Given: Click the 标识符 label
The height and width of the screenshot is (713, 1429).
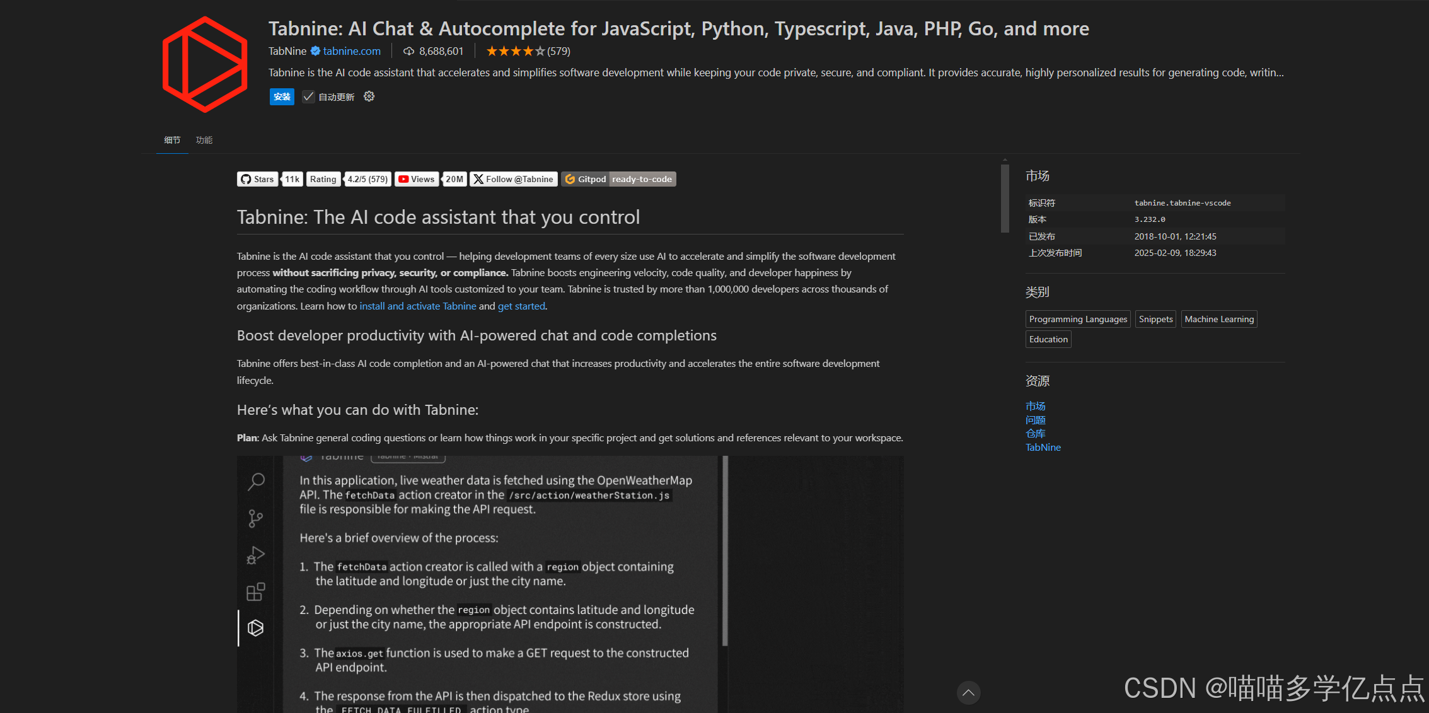Looking at the screenshot, I should click(1041, 203).
